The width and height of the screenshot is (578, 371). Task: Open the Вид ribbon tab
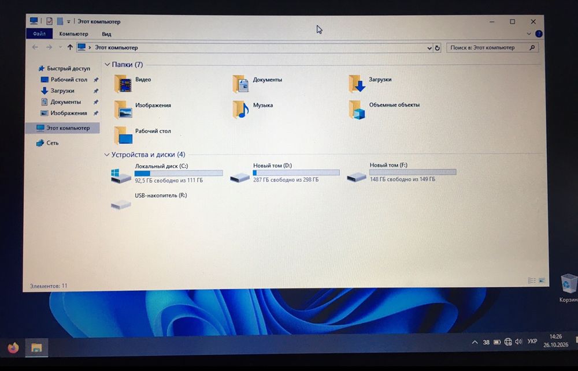[106, 34]
